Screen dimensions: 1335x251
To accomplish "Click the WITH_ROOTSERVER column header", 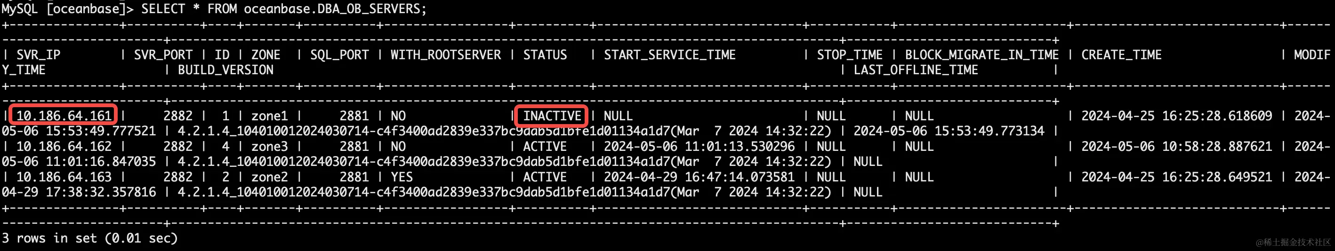I will tap(446, 55).
